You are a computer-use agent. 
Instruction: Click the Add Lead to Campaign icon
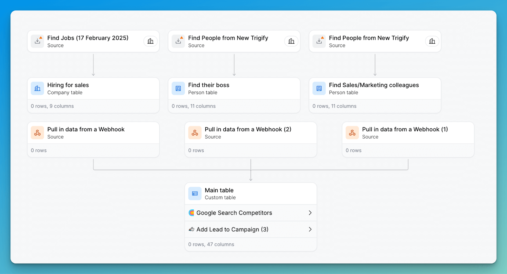pyautogui.click(x=191, y=229)
